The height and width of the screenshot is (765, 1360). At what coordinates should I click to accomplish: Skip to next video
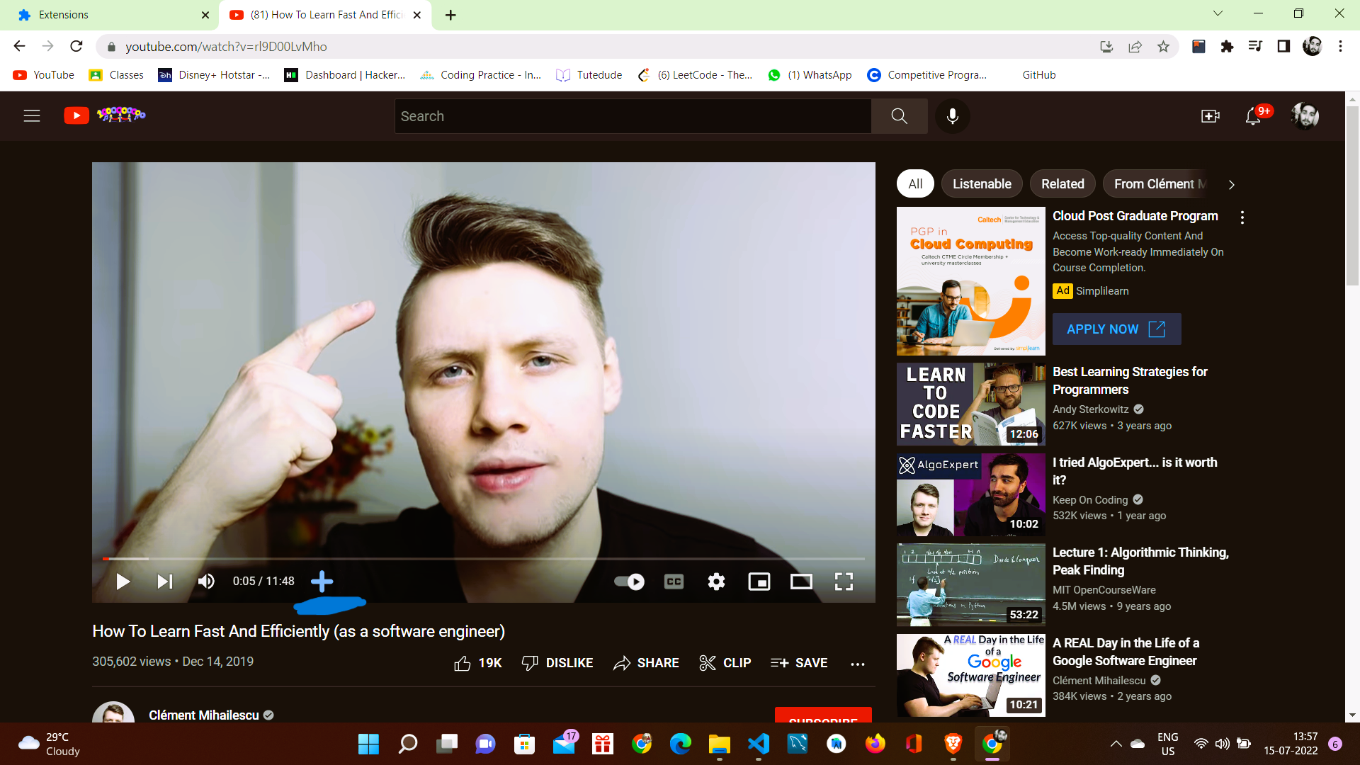coord(165,582)
